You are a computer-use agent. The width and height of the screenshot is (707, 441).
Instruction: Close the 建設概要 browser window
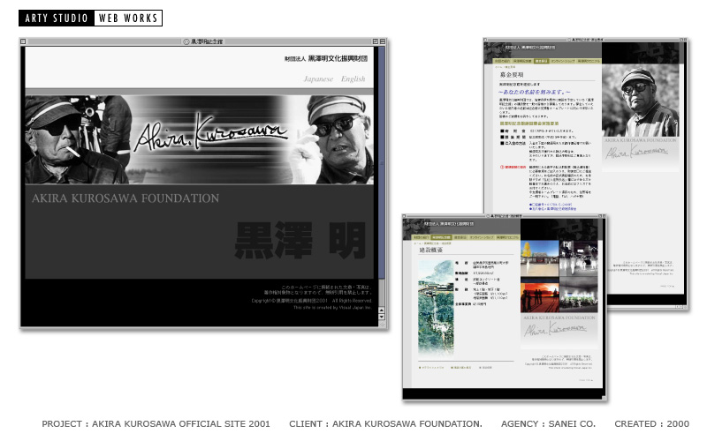(x=405, y=216)
